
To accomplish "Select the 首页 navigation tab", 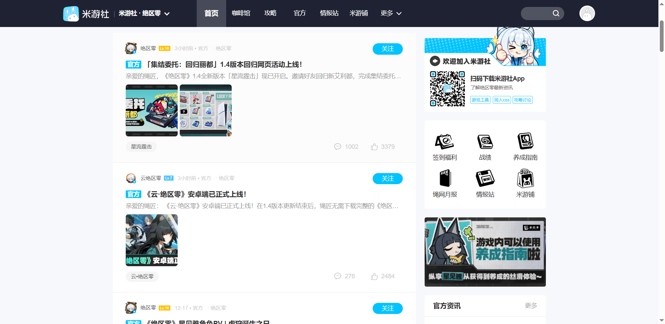I will pos(211,13).
